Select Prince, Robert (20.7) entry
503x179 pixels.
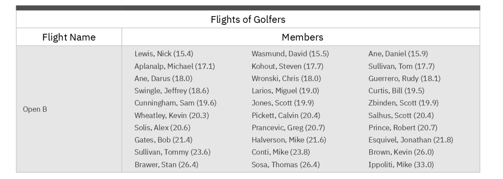click(403, 128)
